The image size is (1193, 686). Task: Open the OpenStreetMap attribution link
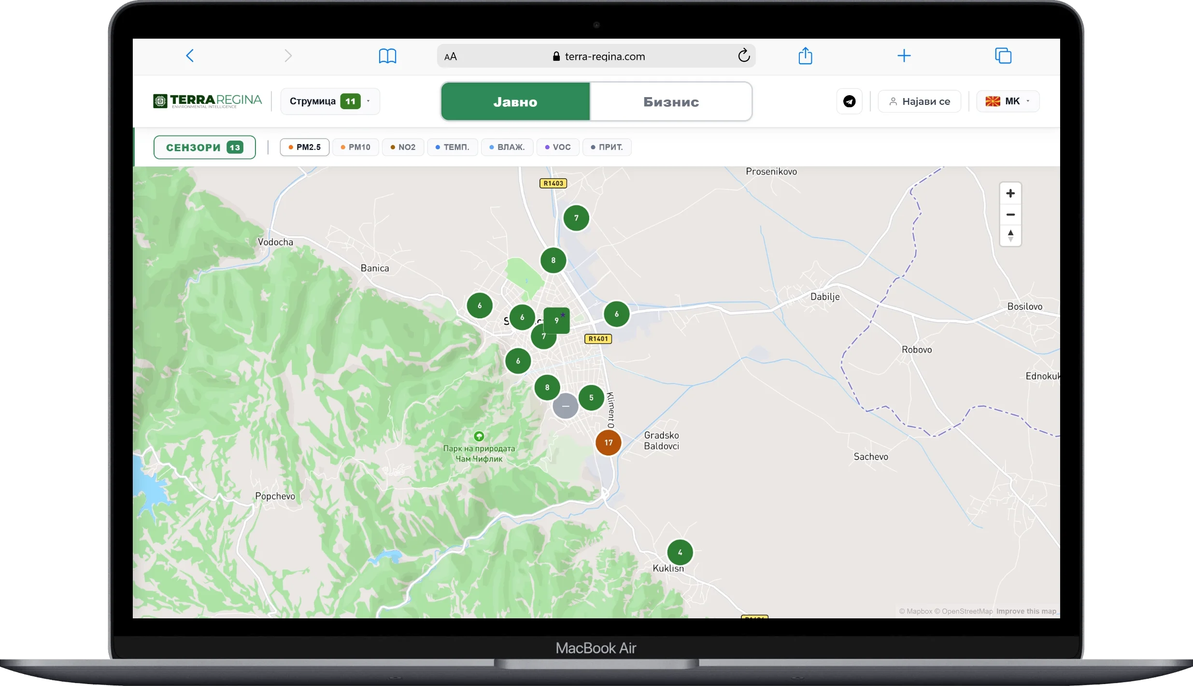(964, 611)
